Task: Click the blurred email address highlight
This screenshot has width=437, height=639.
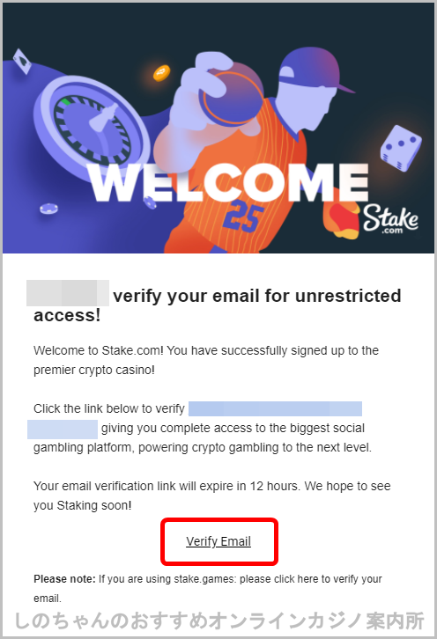Action: pyautogui.click(x=275, y=408)
